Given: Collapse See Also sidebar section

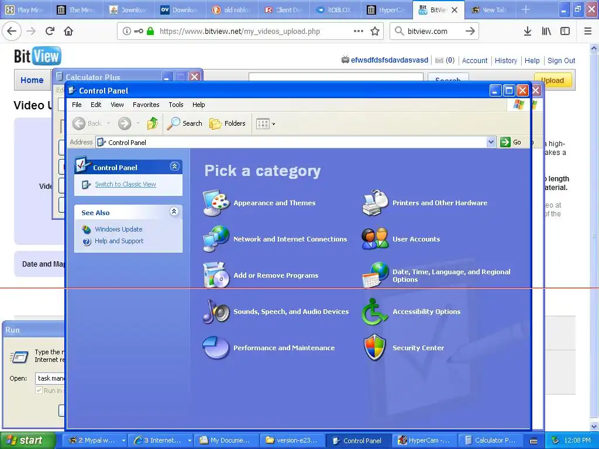Looking at the screenshot, I should [x=174, y=212].
